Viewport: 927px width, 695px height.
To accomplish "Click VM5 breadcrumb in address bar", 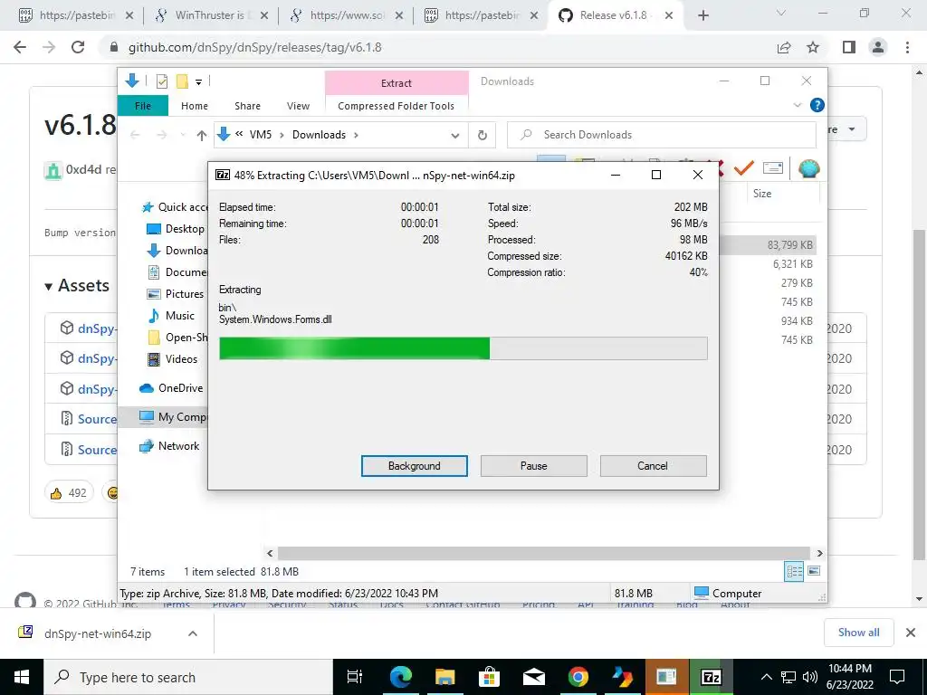I will tap(260, 135).
